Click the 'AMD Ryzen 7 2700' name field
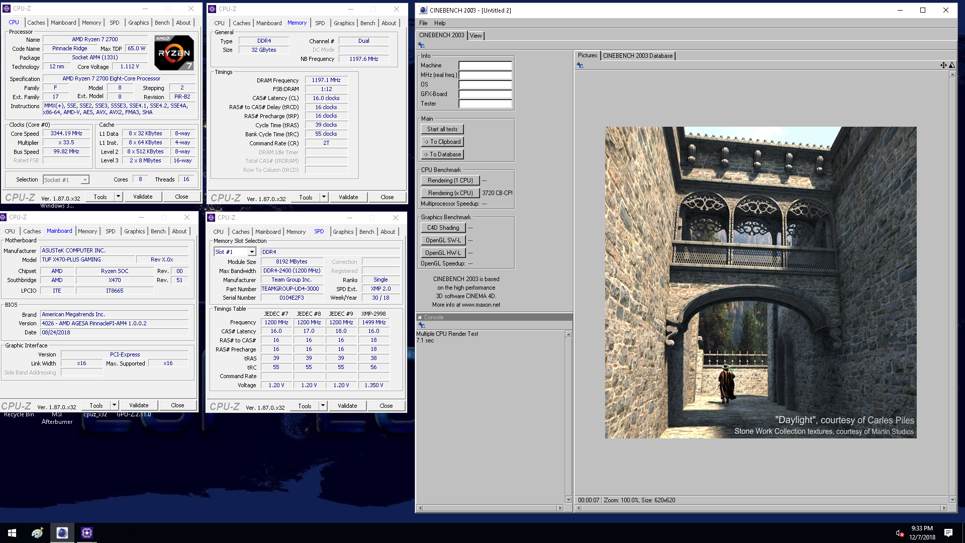This screenshot has width=965, height=543. [x=95, y=39]
